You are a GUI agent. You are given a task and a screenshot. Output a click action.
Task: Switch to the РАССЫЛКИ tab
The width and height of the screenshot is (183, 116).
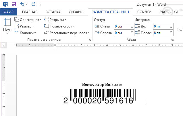[x=169, y=12]
